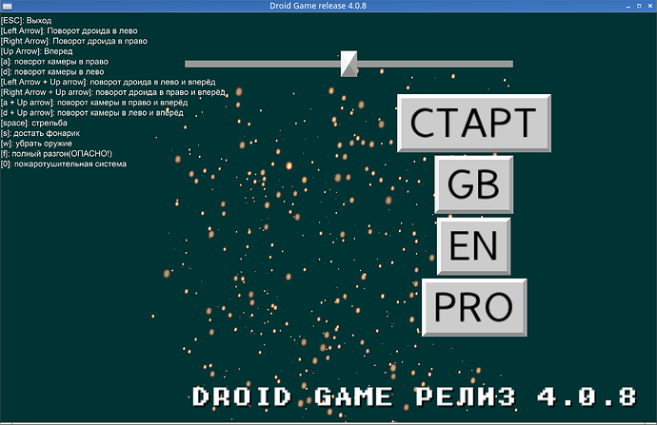
Task: Click the 'DROID GAME РЕЛИЗ 4.0.8' logo text
Action: point(413,396)
